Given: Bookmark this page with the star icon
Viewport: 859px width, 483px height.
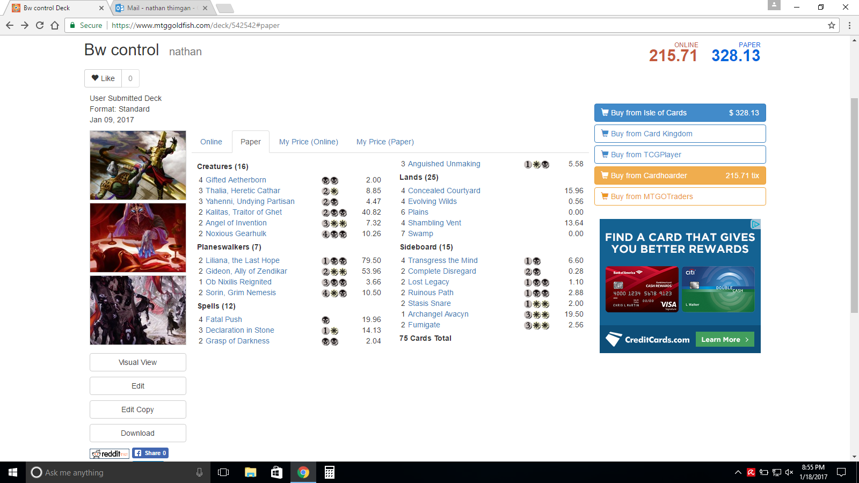Looking at the screenshot, I should tap(832, 25).
